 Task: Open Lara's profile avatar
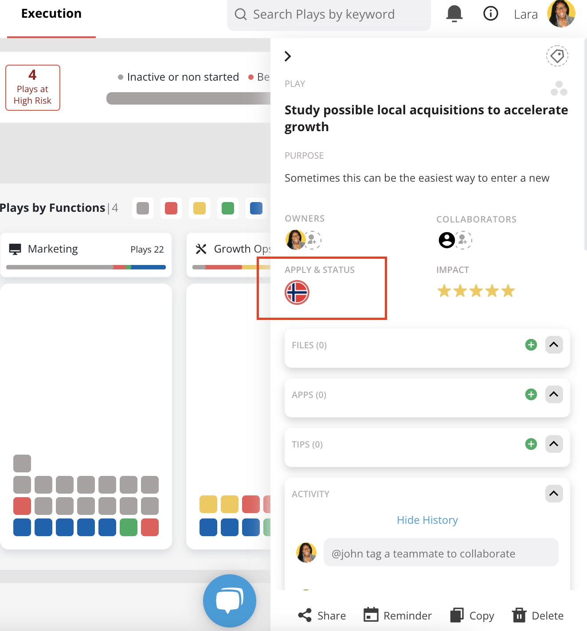click(561, 14)
